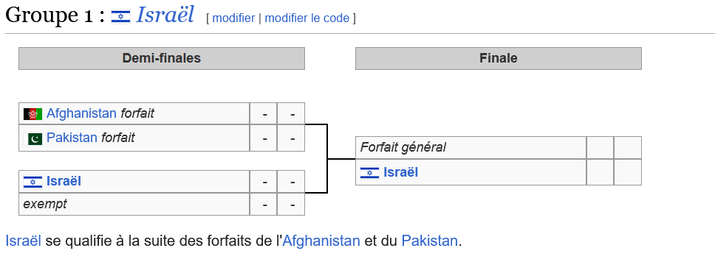
Task: Open the Pakistan link in the summary sentence
Action: pos(429,241)
